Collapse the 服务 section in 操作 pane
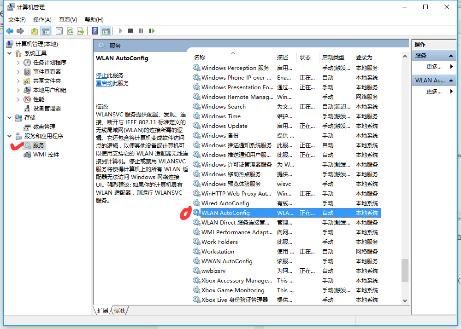461x329 pixels. [x=451, y=56]
